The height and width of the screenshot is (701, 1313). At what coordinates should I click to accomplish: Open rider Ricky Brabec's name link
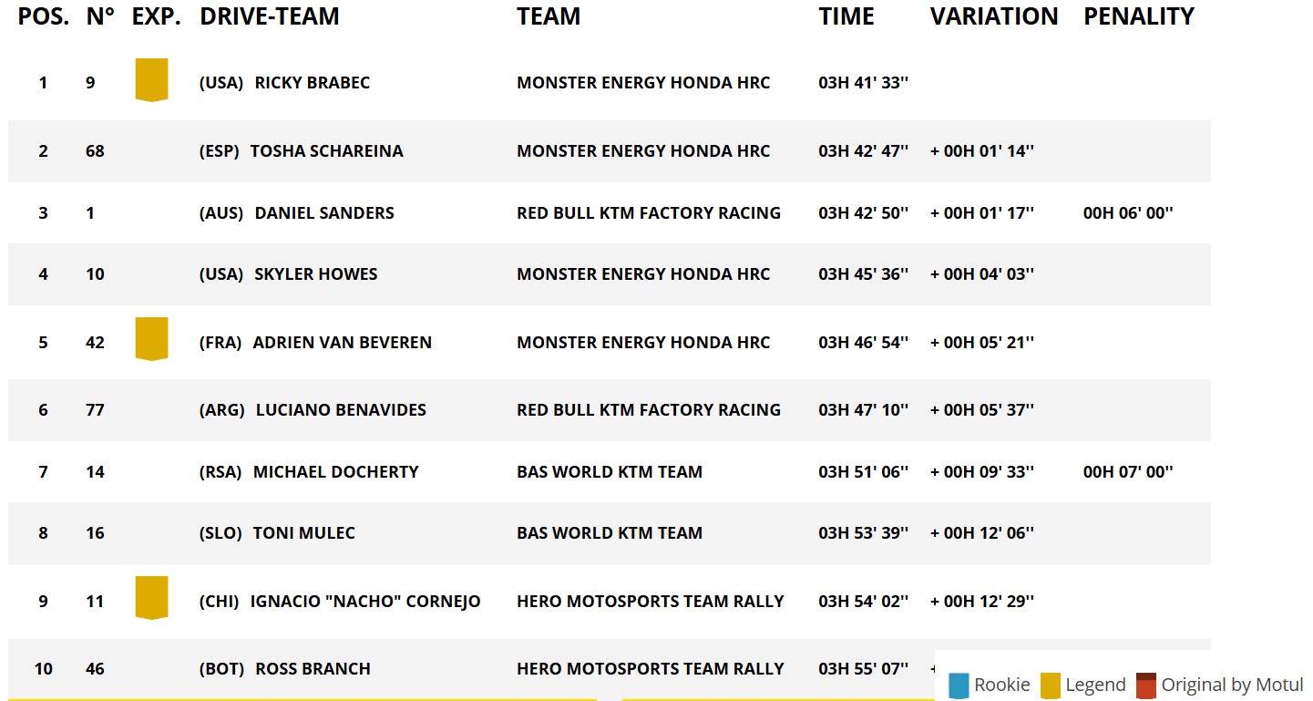(312, 83)
